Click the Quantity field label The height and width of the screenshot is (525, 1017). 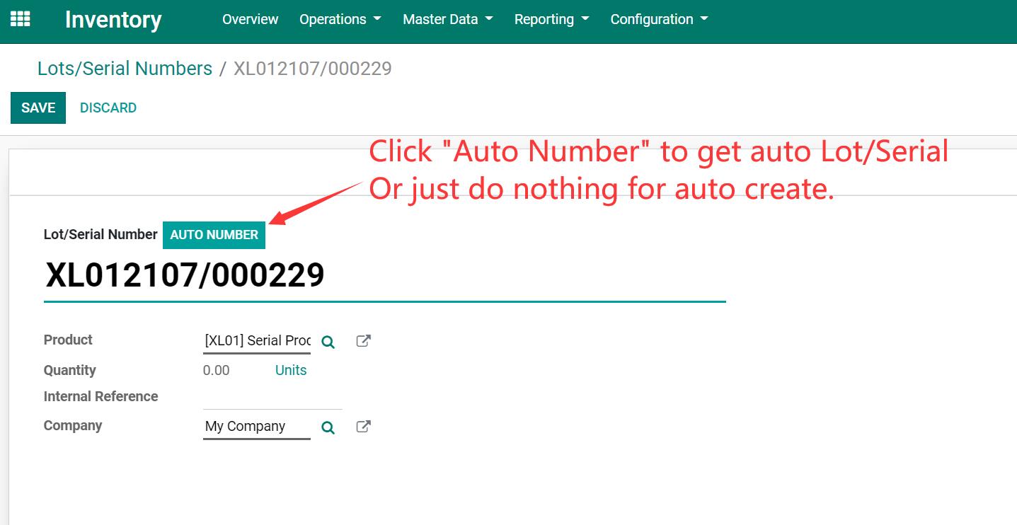point(69,370)
